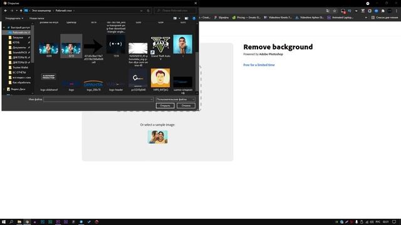Screen dimensions: 401x225
Task: Select the first blue question-marks thumbnail
Action: pos(49,48)
